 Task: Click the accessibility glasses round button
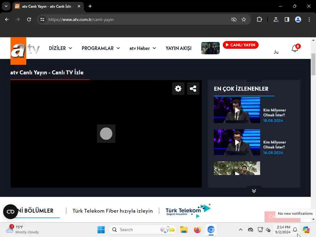click(10, 212)
